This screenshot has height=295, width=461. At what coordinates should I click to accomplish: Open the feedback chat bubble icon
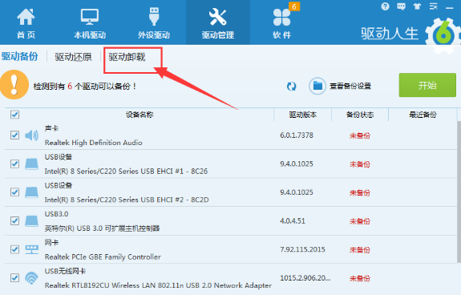401,6
